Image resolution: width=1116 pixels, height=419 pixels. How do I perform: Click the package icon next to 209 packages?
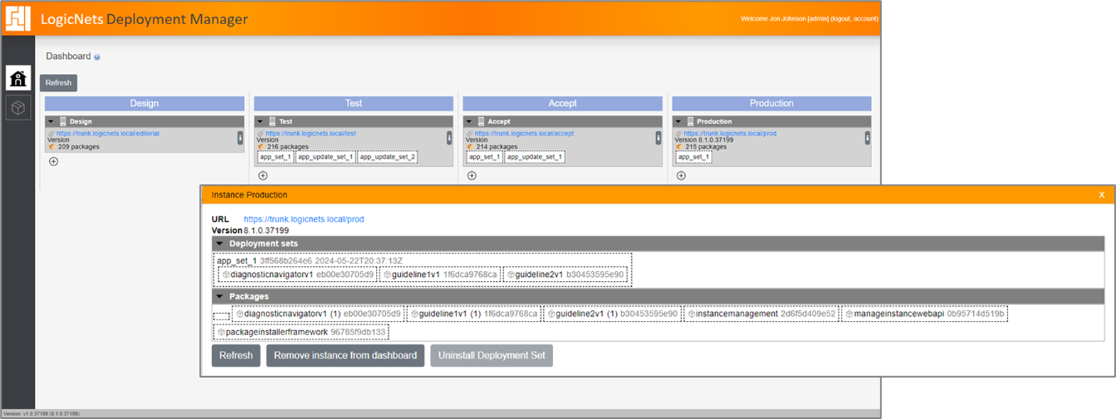[53, 147]
